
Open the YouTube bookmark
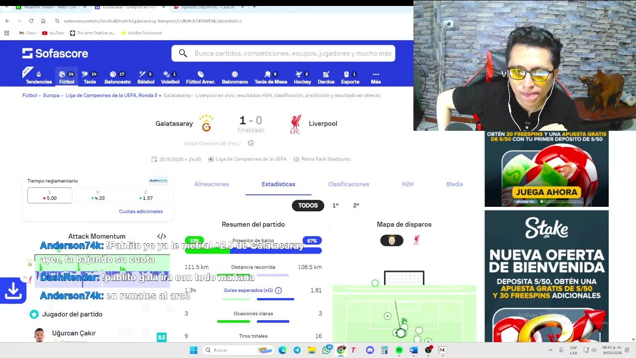(x=53, y=33)
